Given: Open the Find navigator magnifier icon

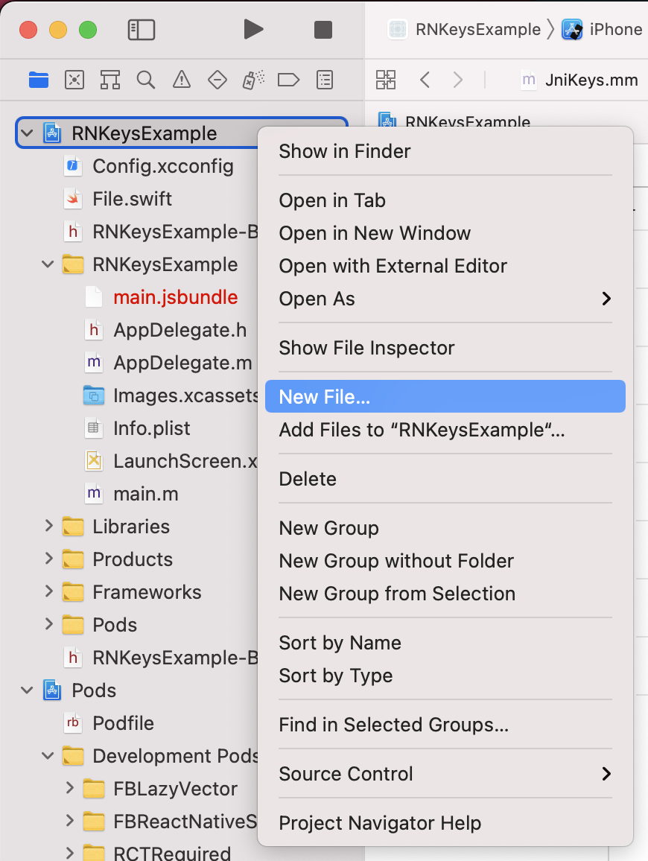Looking at the screenshot, I should (x=145, y=80).
